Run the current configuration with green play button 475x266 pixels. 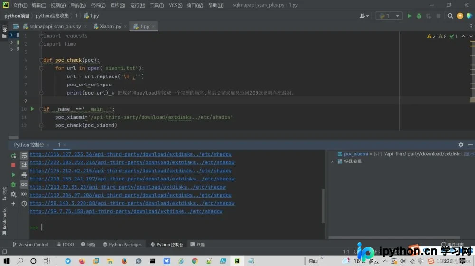[409, 16]
